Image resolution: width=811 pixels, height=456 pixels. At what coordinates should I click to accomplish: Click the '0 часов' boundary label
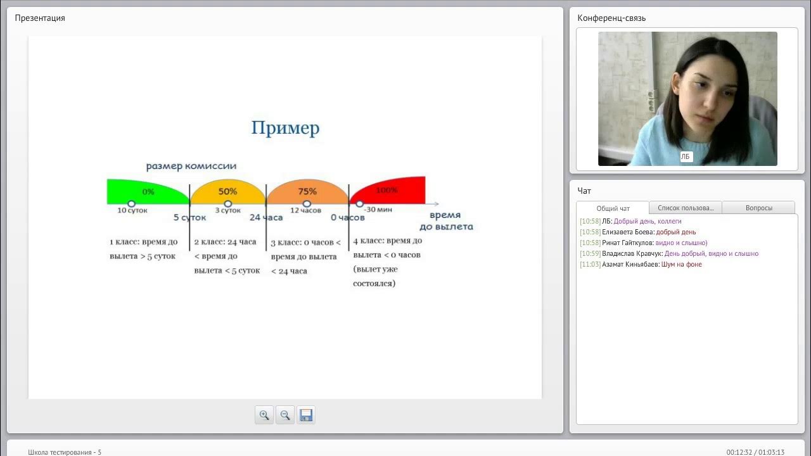(x=348, y=217)
